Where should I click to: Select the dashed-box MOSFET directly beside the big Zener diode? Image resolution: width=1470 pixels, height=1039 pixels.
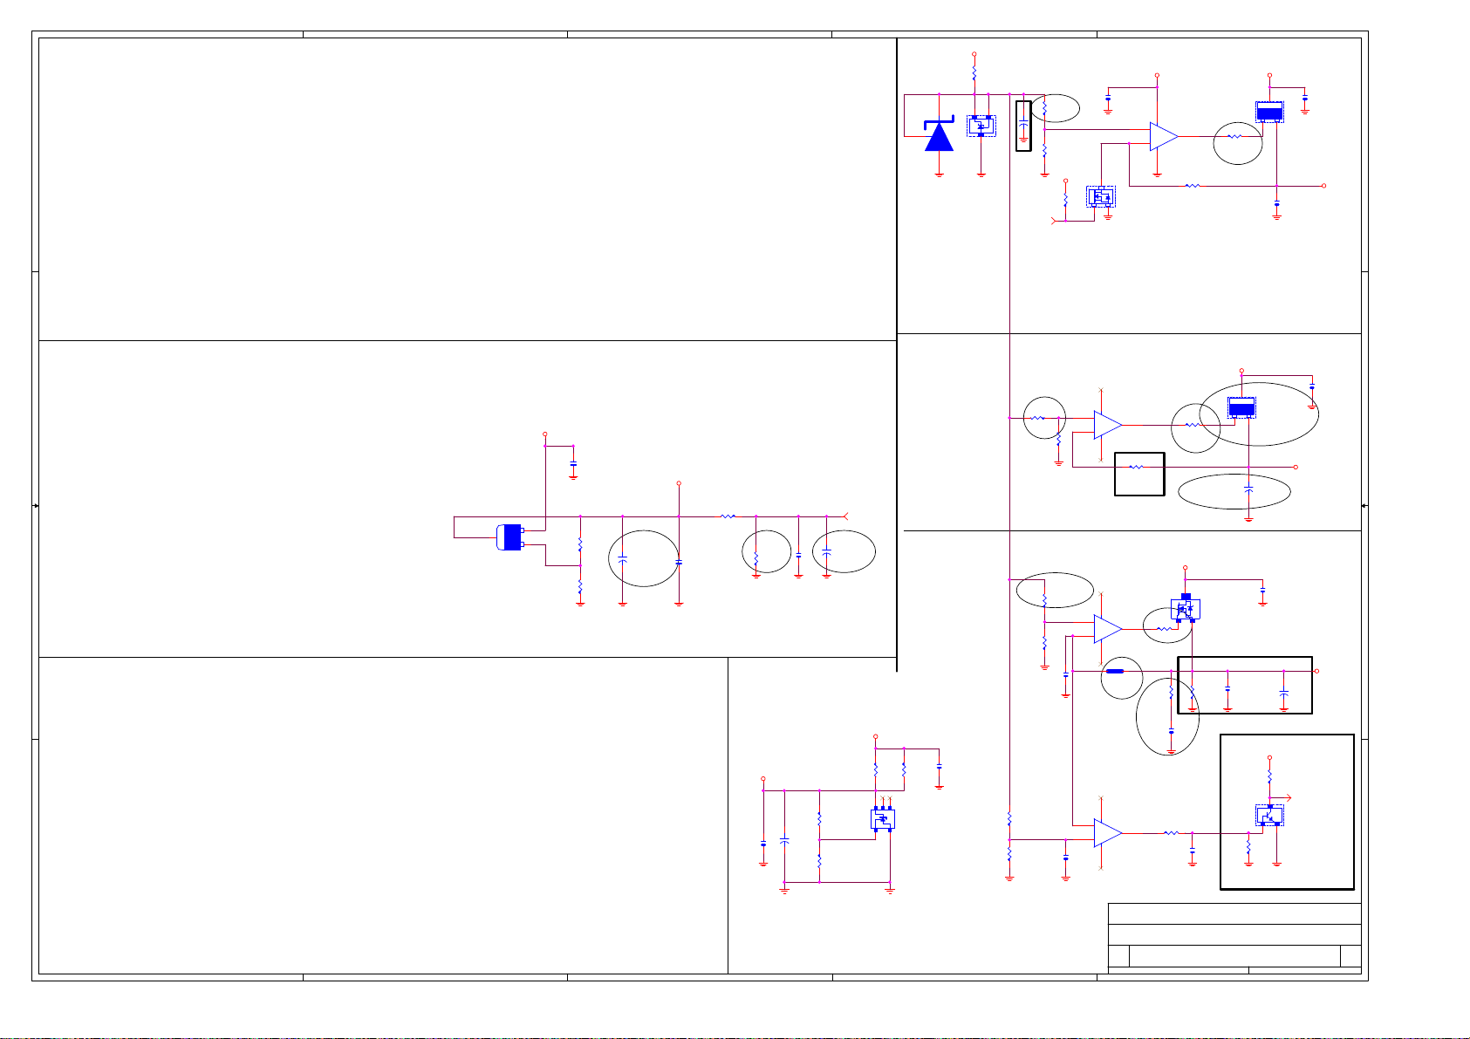(981, 126)
